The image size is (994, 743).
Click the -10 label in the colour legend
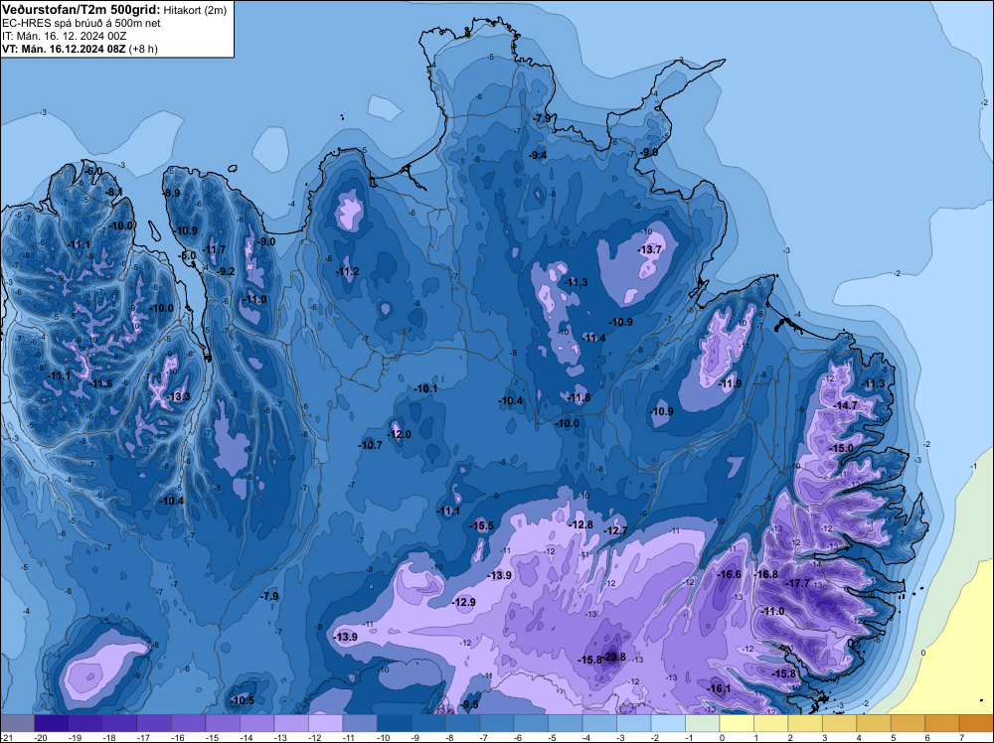pyautogui.click(x=383, y=737)
